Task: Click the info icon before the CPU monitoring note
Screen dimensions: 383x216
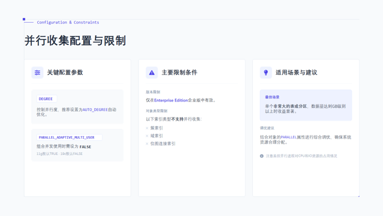Action: (261, 156)
